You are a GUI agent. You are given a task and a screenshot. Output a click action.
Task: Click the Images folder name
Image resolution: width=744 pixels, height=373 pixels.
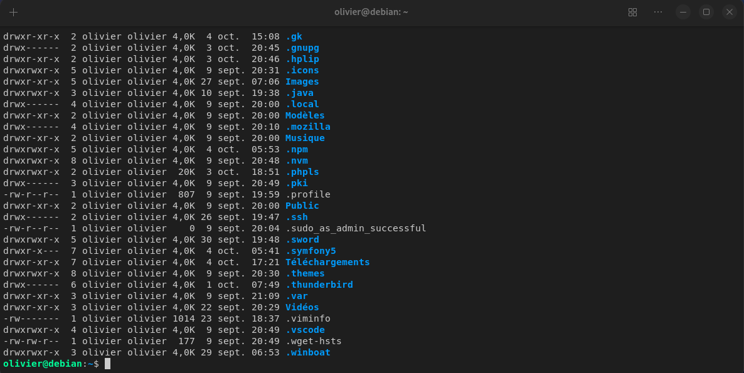tap(302, 81)
